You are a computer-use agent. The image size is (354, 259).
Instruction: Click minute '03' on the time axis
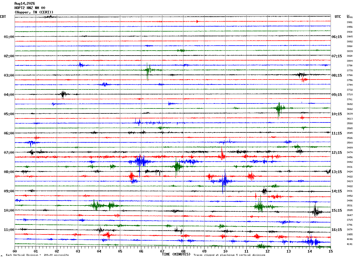[x=78, y=251]
